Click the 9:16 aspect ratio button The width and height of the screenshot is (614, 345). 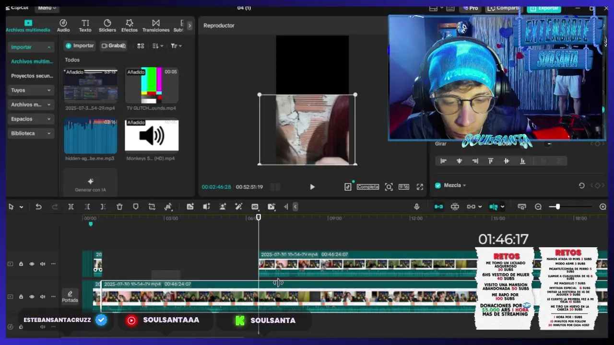click(x=404, y=187)
